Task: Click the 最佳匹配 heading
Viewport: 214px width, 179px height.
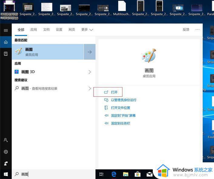Action: pyautogui.click(x=21, y=40)
